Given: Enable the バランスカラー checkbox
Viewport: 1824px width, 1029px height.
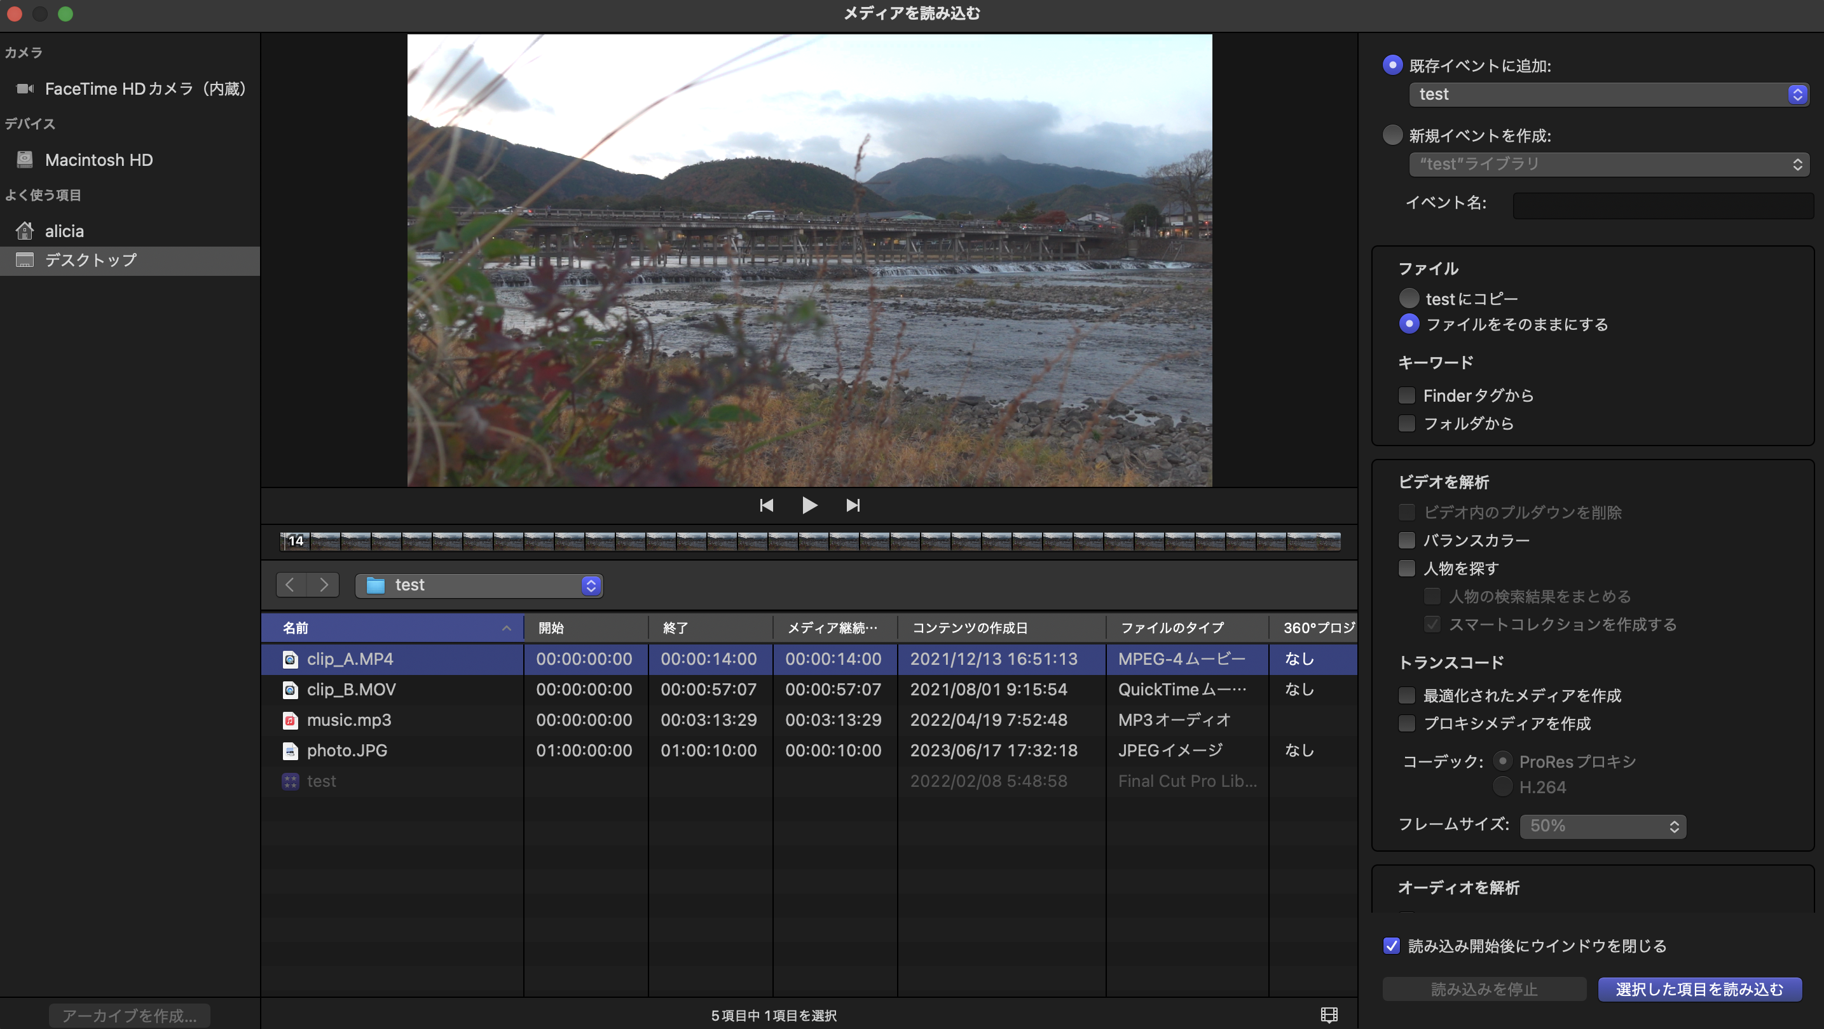Looking at the screenshot, I should (x=1407, y=540).
